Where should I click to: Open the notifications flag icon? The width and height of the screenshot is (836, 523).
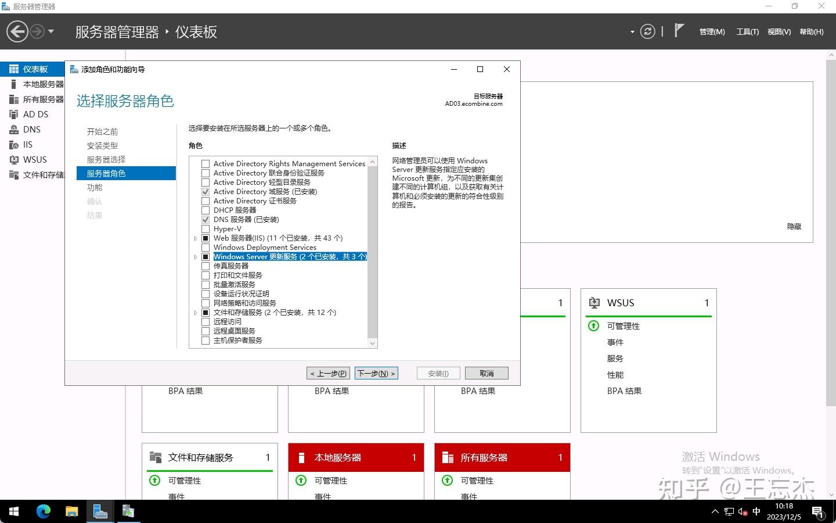(679, 30)
